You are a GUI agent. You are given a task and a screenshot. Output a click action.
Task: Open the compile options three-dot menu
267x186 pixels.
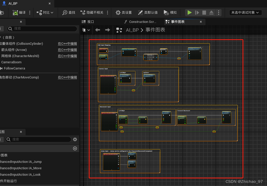click(30, 13)
